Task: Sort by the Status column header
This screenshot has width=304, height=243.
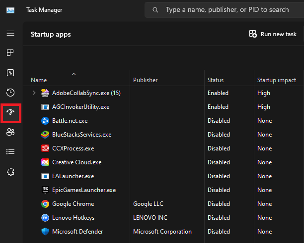Action: tap(216, 80)
